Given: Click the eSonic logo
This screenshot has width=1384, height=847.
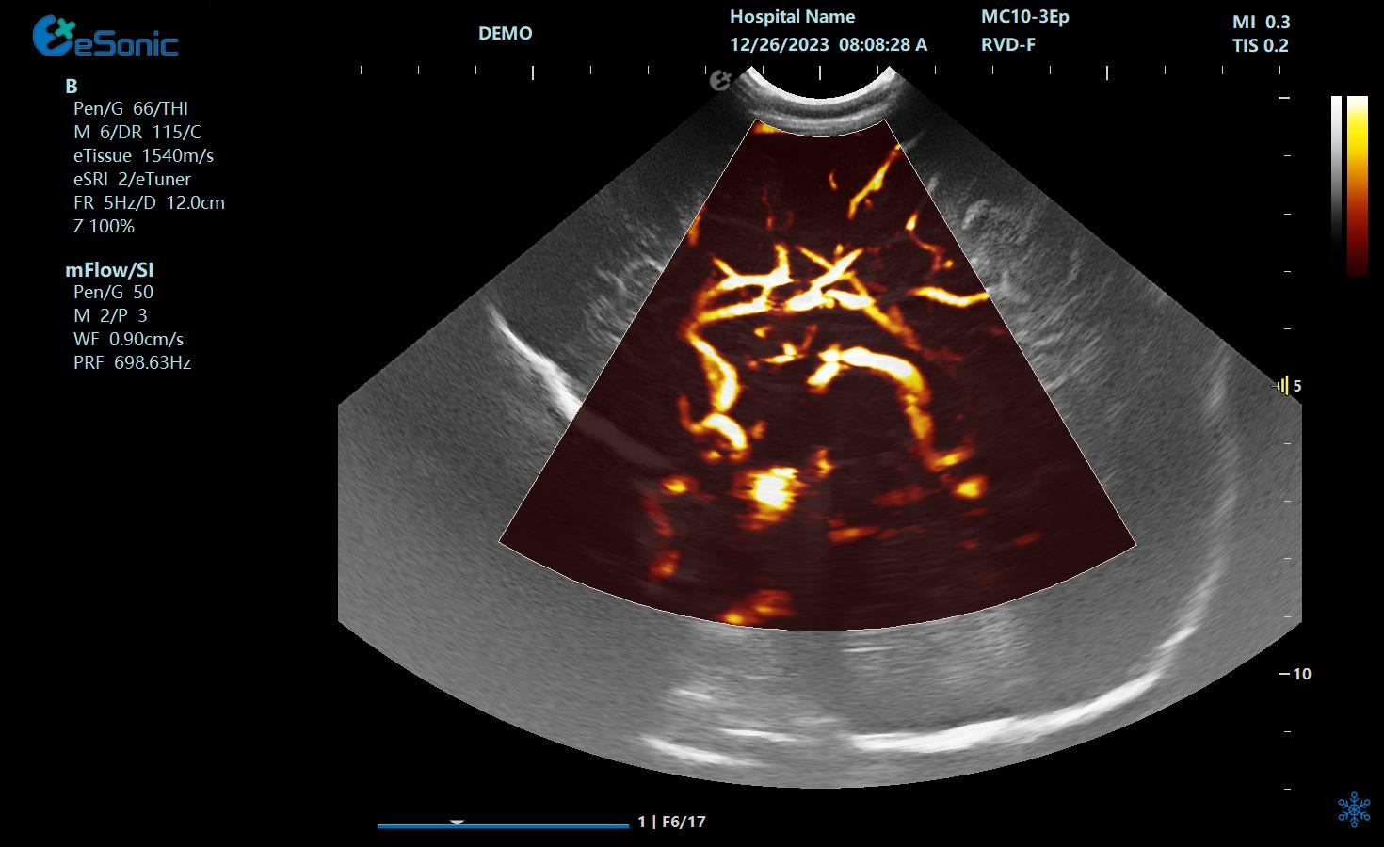Looking at the screenshot, I should coord(105,37).
